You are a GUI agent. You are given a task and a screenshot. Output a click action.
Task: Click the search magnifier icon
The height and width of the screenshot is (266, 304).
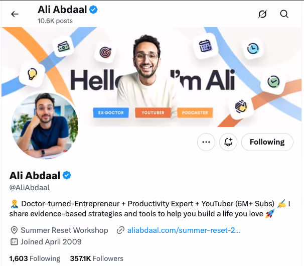pyautogui.click(x=284, y=14)
